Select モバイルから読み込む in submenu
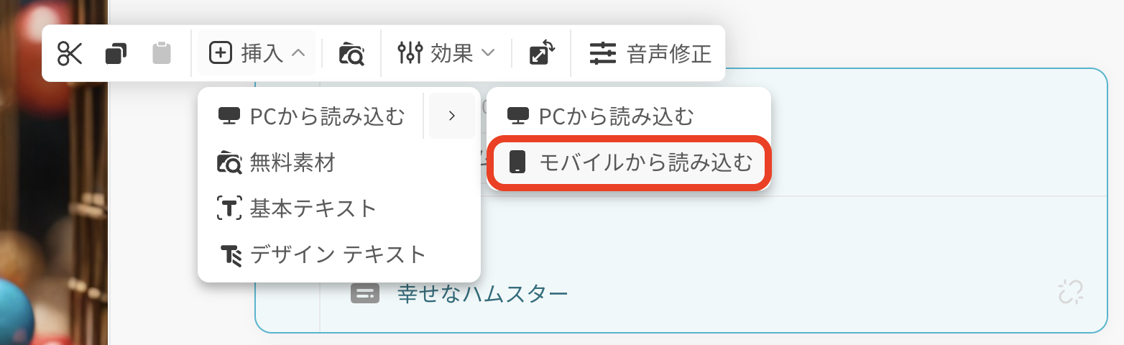 [629, 162]
